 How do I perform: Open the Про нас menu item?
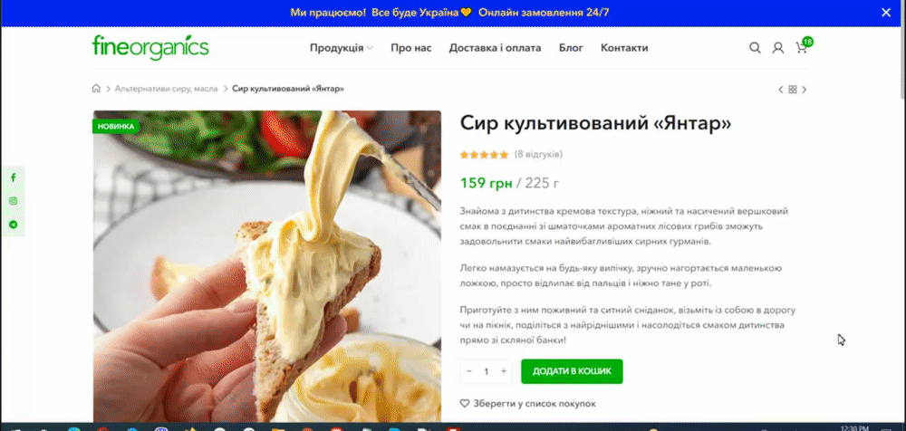(410, 48)
